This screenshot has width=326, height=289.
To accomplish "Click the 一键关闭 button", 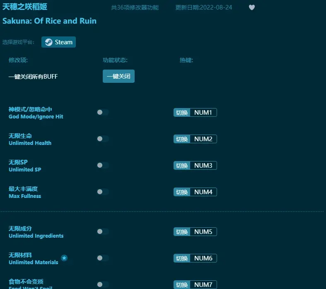I will click(x=118, y=76).
